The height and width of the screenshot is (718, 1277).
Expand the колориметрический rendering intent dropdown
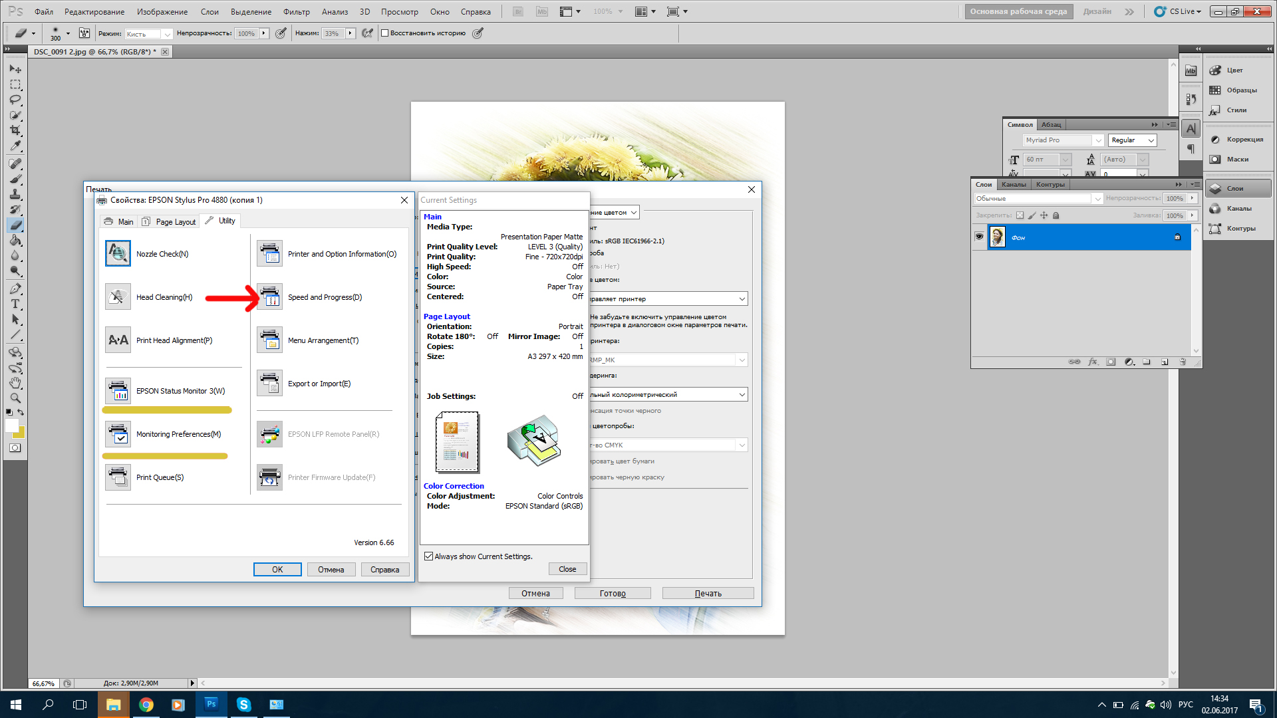(742, 394)
